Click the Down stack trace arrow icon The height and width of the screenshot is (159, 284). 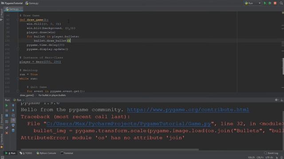[x=13, y=110]
